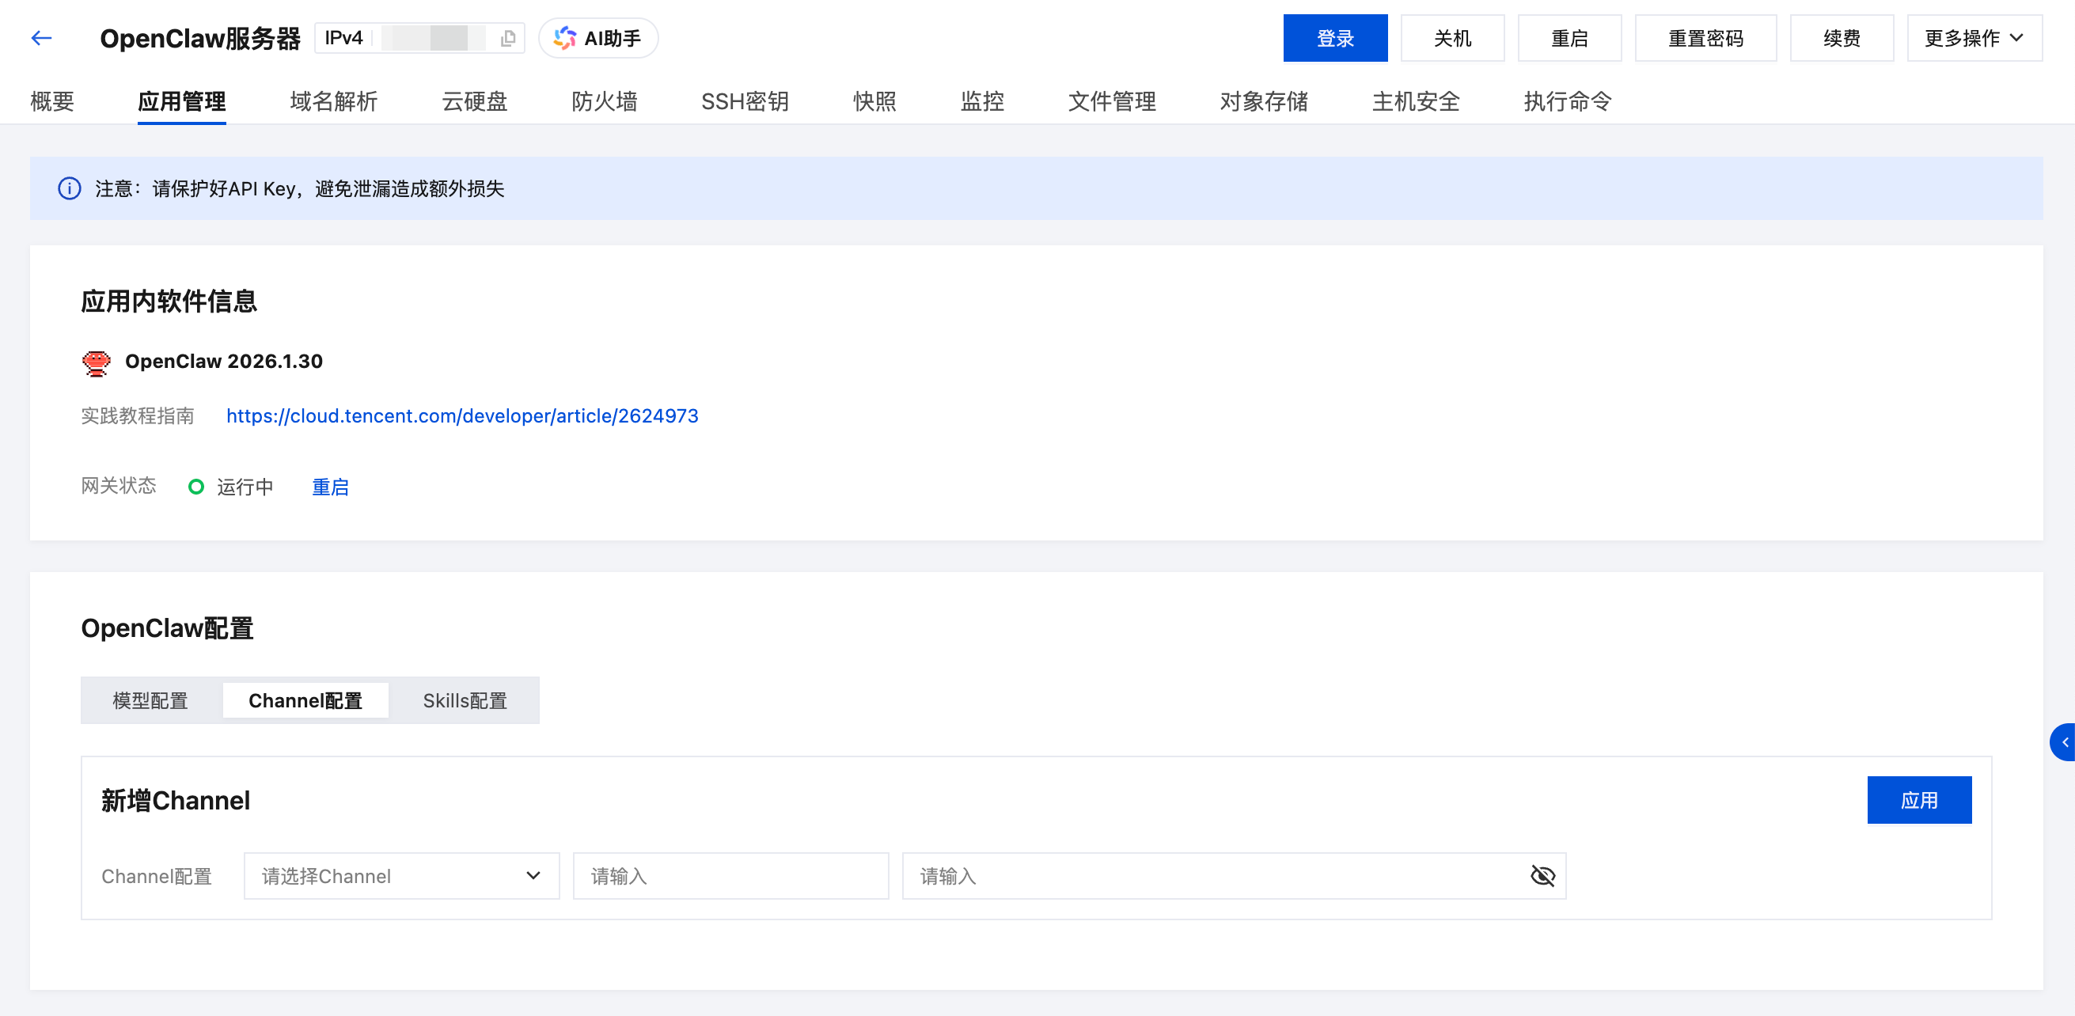Select the 模型配置 tab
This screenshot has width=2075, height=1016.
[150, 700]
